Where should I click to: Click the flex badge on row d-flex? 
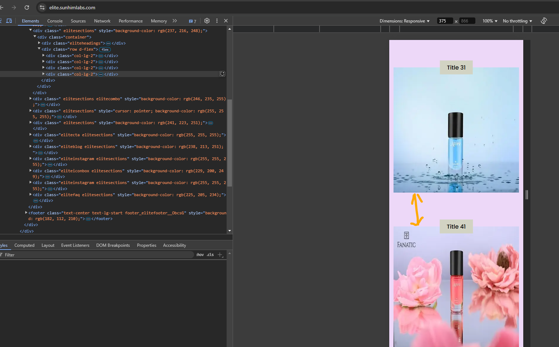point(105,50)
